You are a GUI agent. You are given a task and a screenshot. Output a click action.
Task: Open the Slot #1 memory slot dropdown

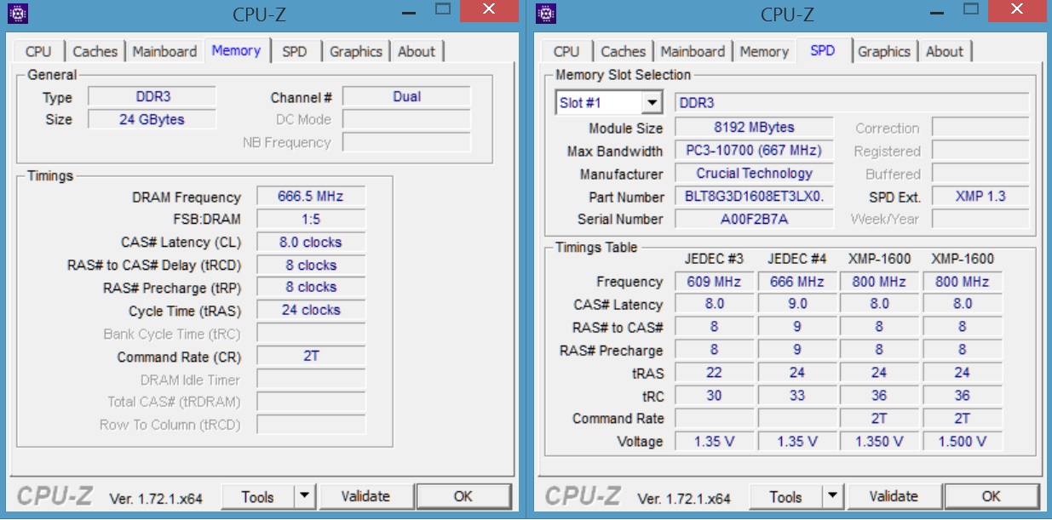(x=608, y=103)
